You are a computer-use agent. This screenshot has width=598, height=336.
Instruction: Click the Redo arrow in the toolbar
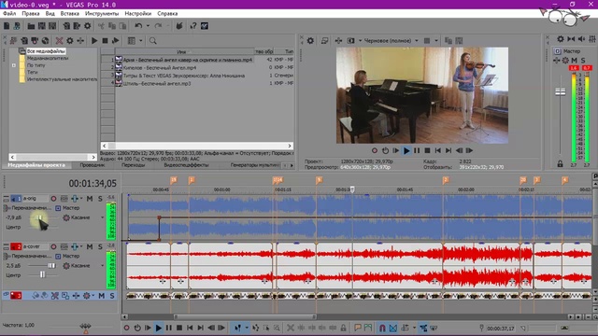(x=158, y=26)
